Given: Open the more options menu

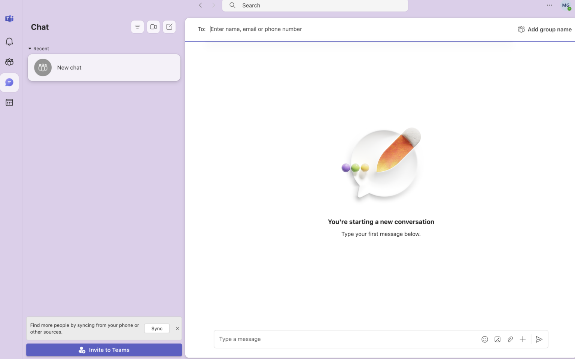Looking at the screenshot, I should point(549,5).
